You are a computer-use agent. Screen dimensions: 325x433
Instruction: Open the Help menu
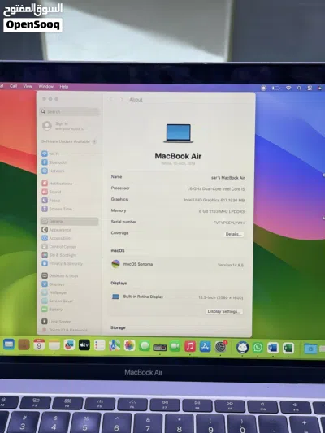(64, 87)
